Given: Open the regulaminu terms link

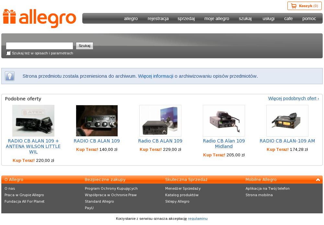Looking at the screenshot, I should pyautogui.click(x=198, y=219).
